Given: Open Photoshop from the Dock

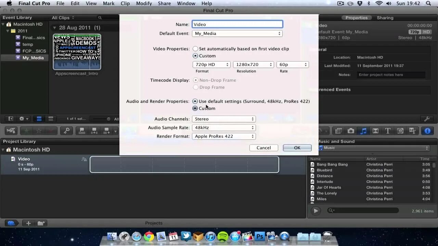Looking at the screenshot, I should click(x=259, y=236).
